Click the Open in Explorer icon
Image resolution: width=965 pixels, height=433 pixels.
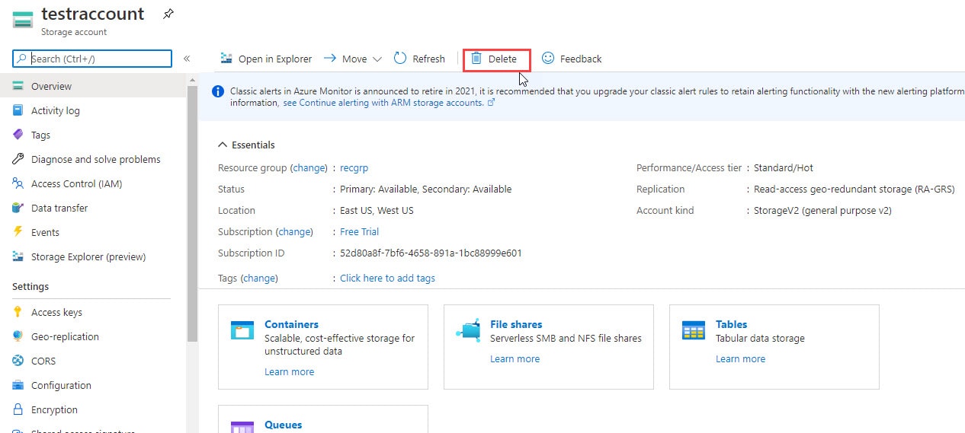tap(226, 59)
